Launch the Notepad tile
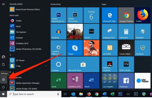 pos(142,31)
